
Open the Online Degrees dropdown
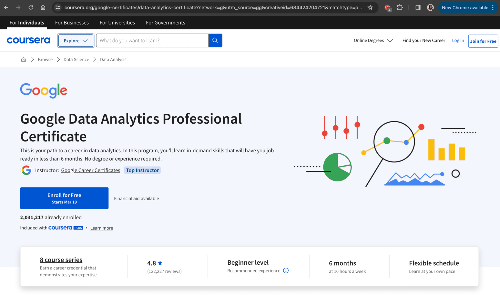373,40
